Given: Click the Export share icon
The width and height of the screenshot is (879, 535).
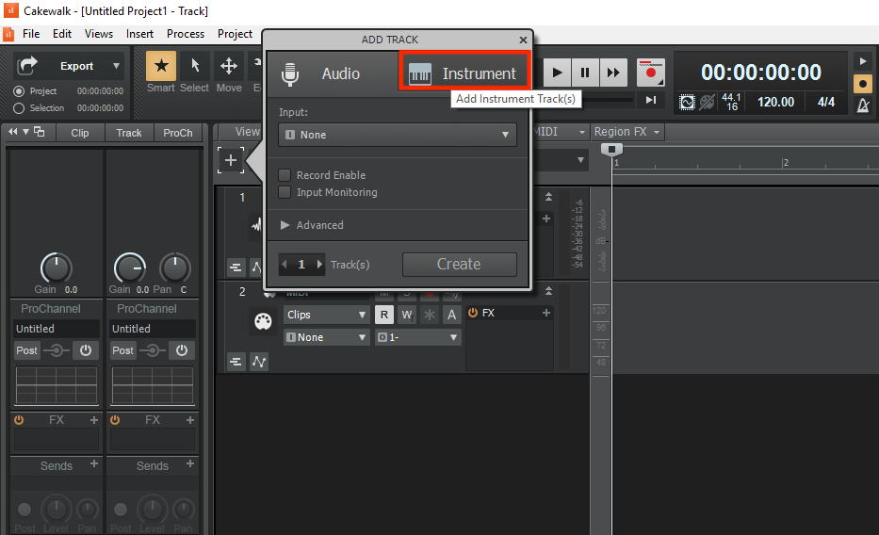Looking at the screenshot, I should (27, 66).
